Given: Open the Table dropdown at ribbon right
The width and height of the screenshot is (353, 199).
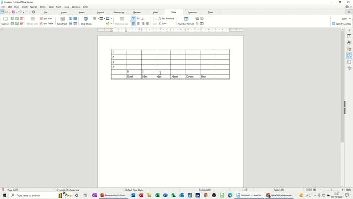Looking at the screenshot, I should [x=346, y=18].
